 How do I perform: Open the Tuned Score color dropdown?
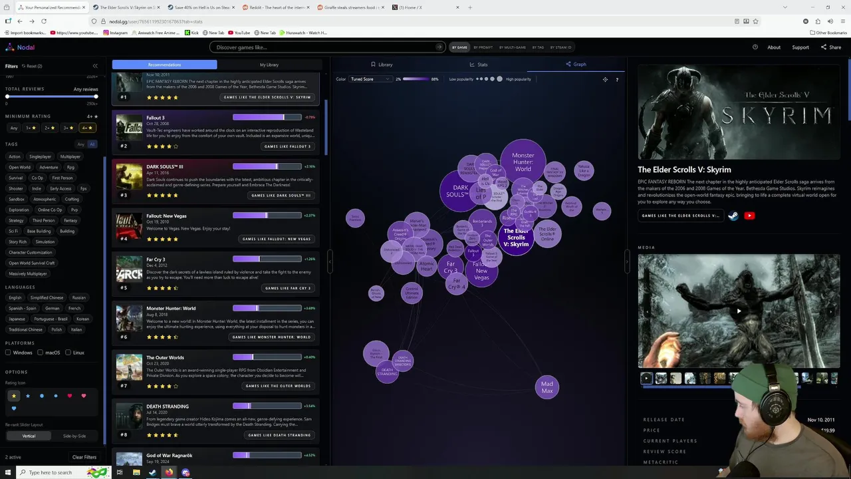click(x=371, y=79)
